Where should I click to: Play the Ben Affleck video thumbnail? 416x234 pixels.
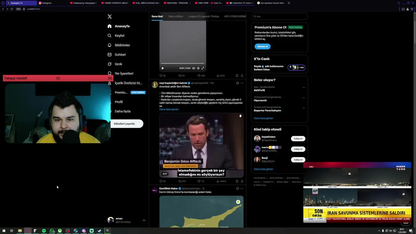point(201,145)
